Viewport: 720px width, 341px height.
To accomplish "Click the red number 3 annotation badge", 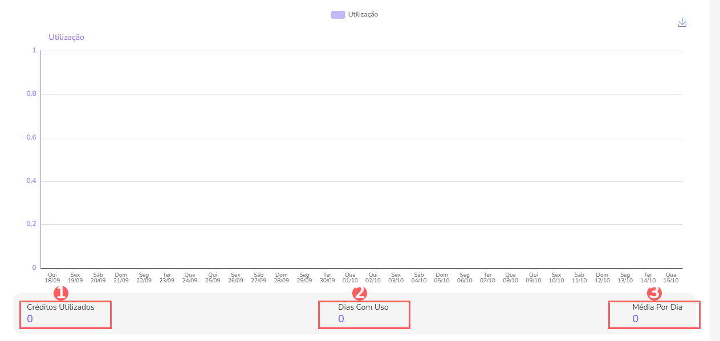I will coord(654,293).
